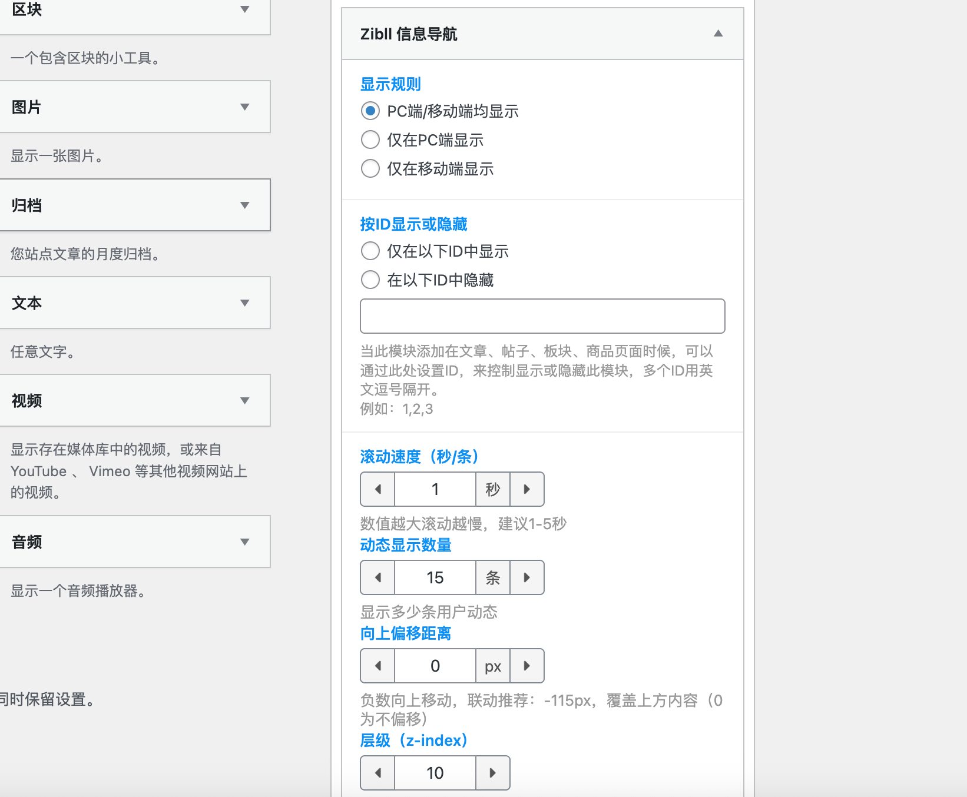The width and height of the screenshot is (967, 797).
Task: Increase the 向上偏移距离 offset value
Action: pos(526,666)
